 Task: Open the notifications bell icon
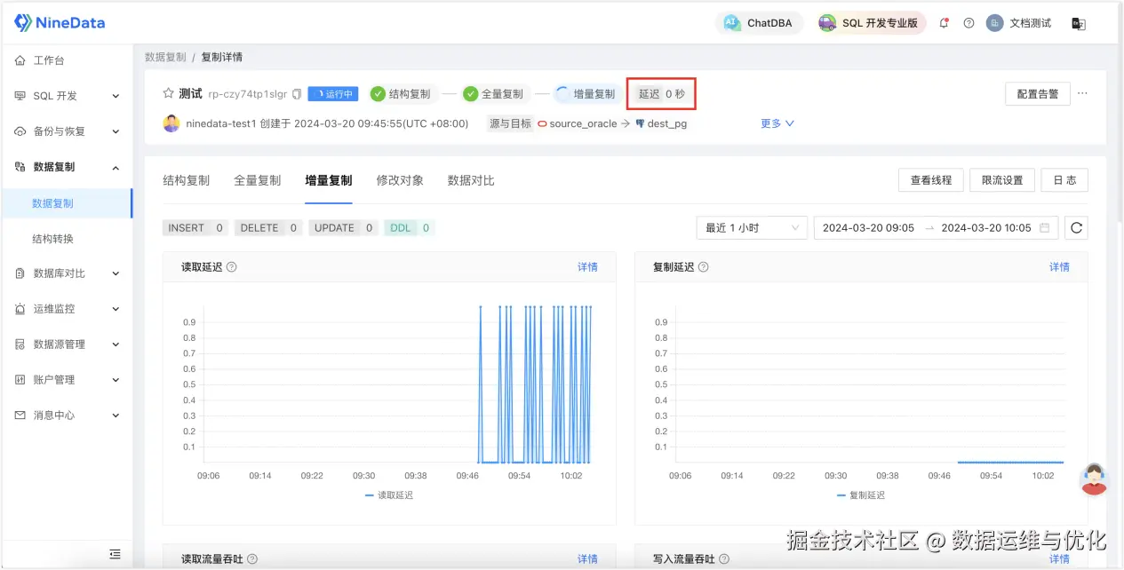coord(944,23)
